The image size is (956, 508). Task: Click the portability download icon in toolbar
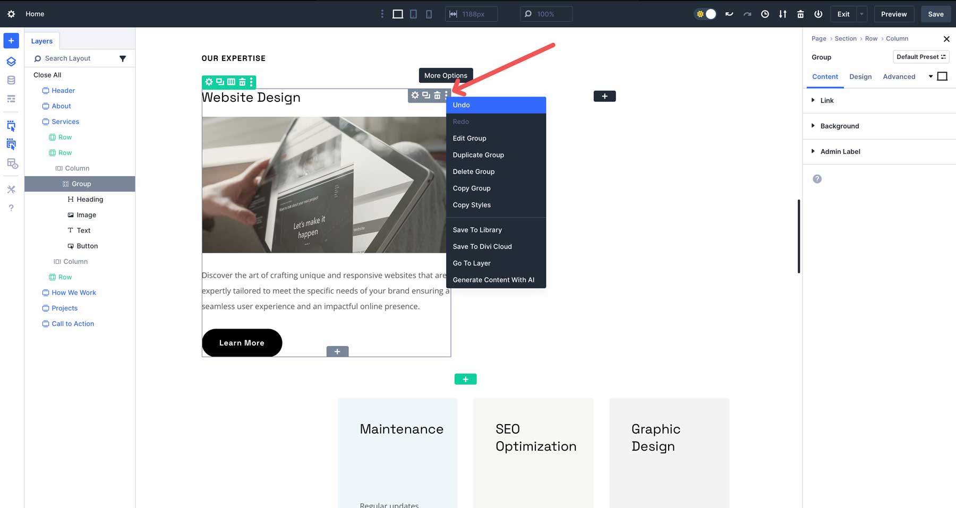(x=782, y=14)
